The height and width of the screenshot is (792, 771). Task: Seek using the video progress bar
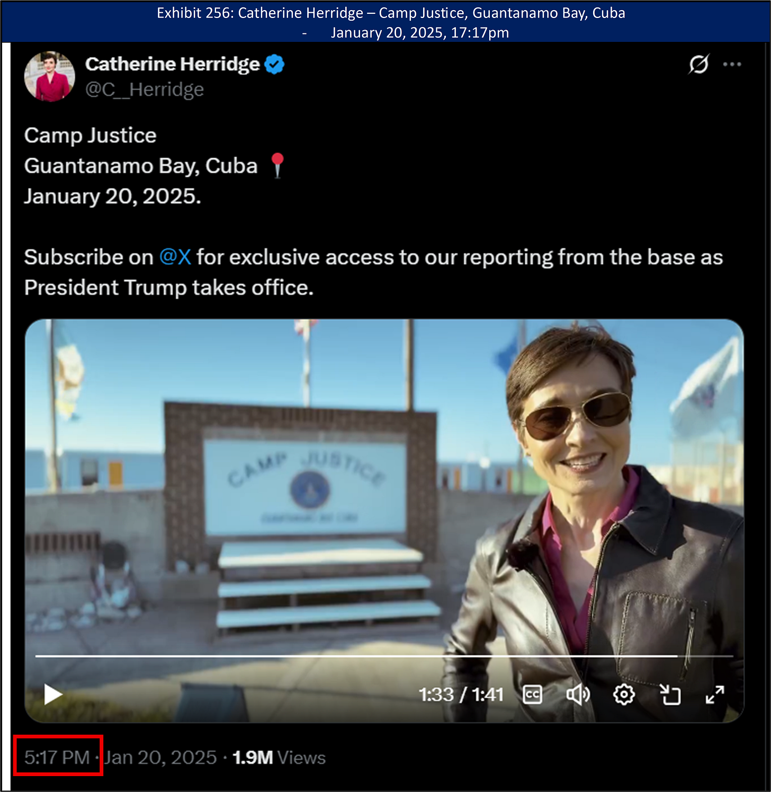point(384,656)
